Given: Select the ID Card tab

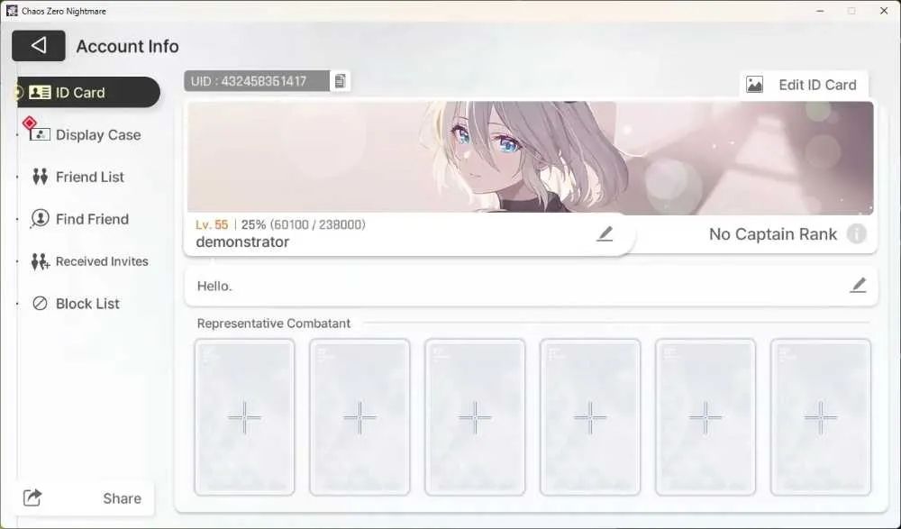Looking at the screenshot, I should click(x=88, y=92).
